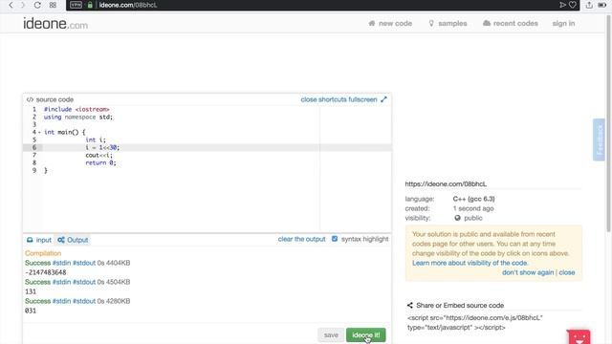Open the speed dial grid icon
Viewport: 612px width, 344px height.
click(53, 5)
